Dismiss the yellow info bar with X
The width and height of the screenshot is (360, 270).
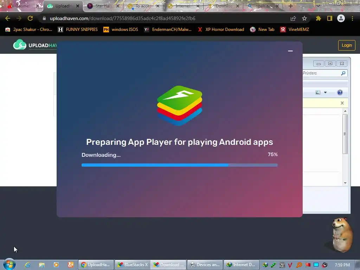coord(342,103)
